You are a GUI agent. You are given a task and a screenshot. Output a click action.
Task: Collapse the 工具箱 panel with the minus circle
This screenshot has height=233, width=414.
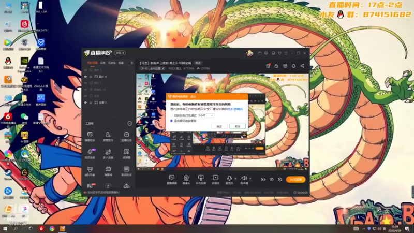pos(130,123)
